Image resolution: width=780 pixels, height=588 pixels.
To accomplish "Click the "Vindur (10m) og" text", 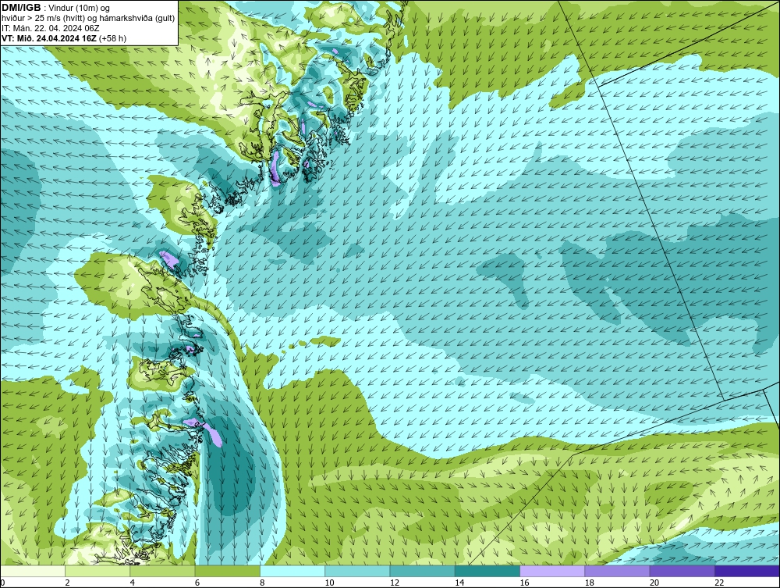I will (x=80, y=9).
